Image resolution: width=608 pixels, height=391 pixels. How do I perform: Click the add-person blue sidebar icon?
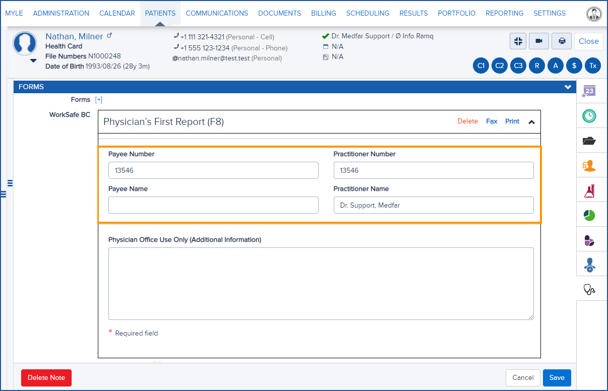click(x=591, y=264)
